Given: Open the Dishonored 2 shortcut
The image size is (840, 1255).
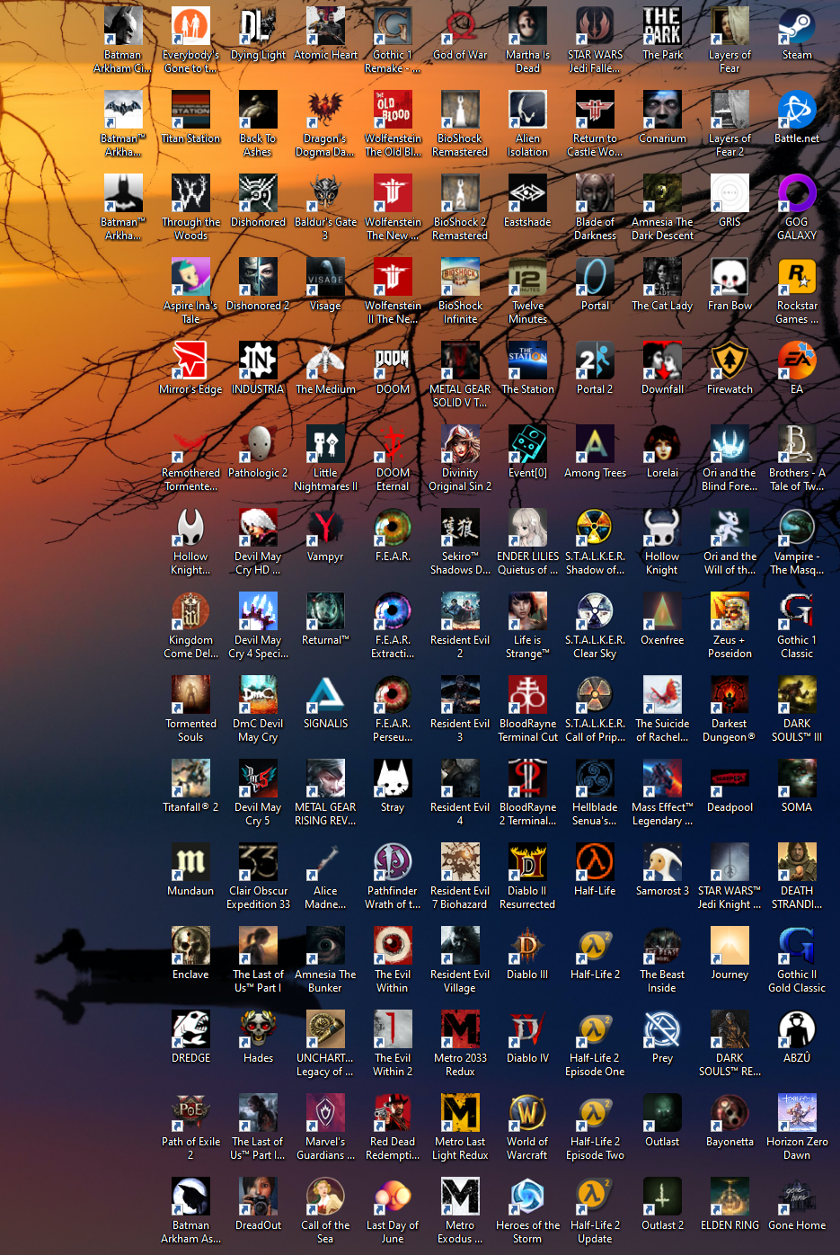Looking at the screenshot, I should (258, 277).
